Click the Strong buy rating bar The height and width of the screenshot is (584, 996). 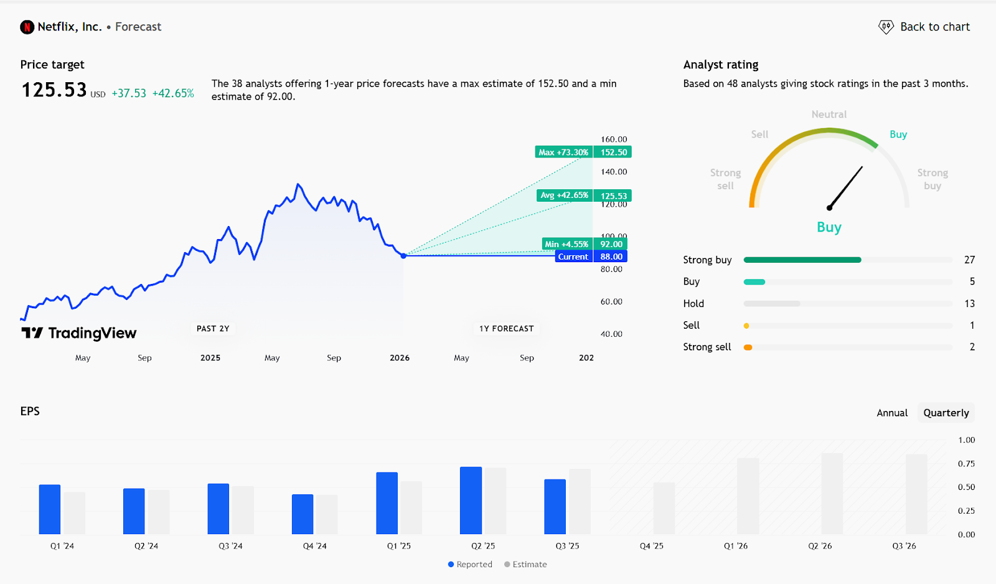click(802, 260)
